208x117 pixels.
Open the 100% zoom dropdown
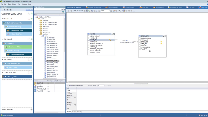(109, 11)
